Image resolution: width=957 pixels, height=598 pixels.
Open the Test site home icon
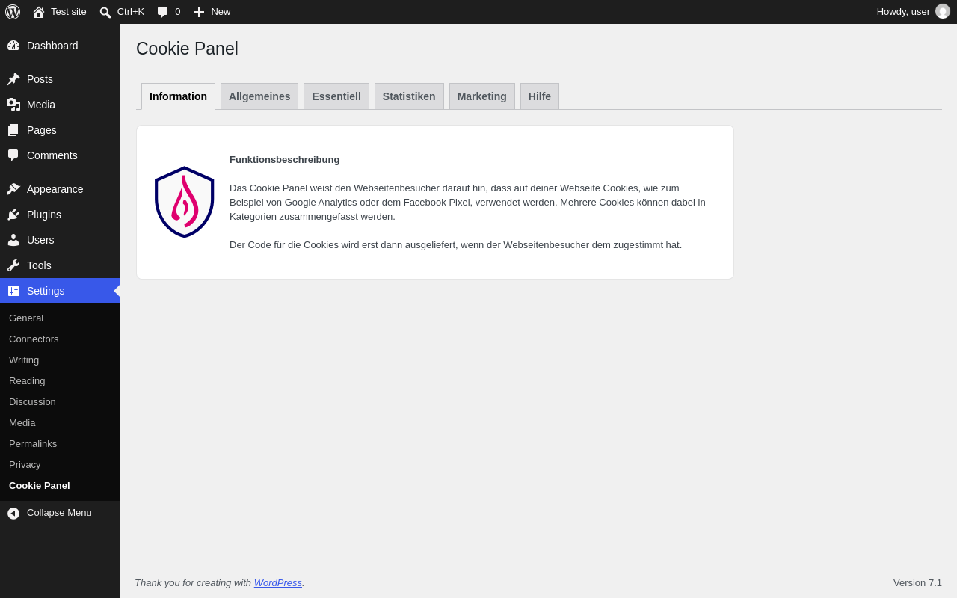[x=39, y=12]
